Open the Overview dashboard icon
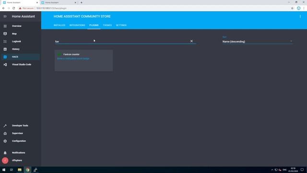The height and width of the screenshot is (173, 307). 5,26
